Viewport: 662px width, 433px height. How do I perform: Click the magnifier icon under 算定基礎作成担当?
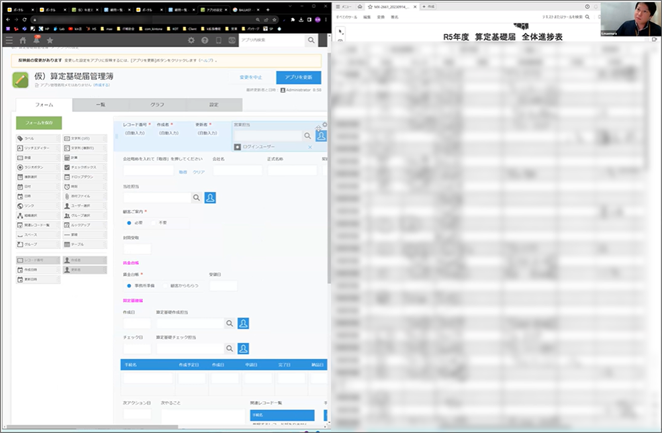point(230,323)
